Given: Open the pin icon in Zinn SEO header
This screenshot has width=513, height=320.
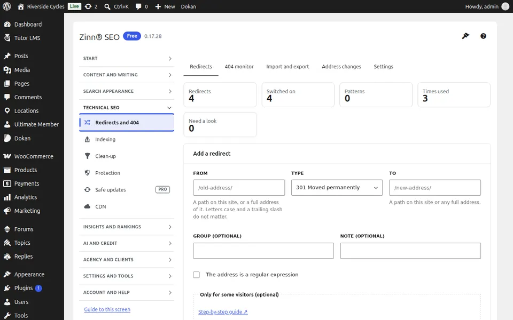Looking at the screenshot, I should (x=465, y=36).
